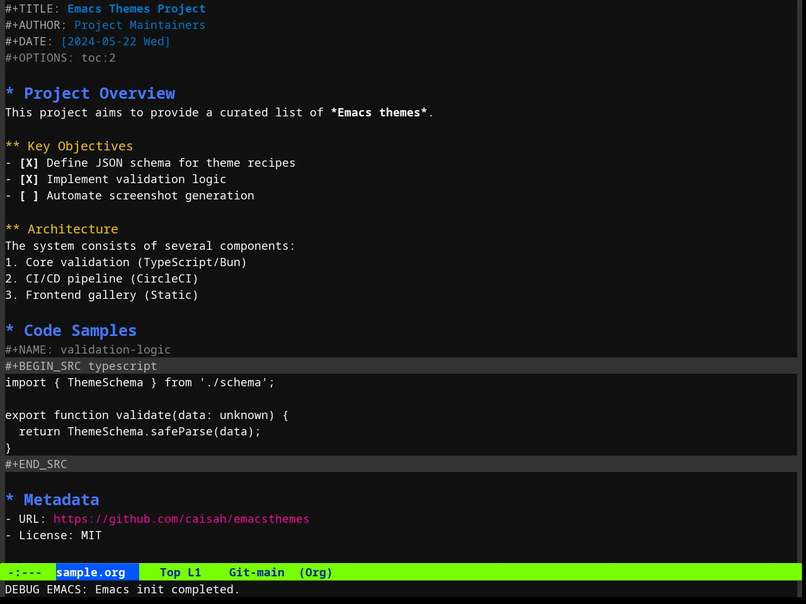Click sample.org buffer name in mode line

pyautogui.click(x=91, y=573)
